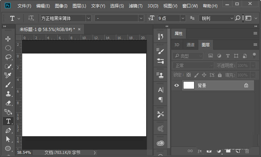Toggle type layer filter
Screen dimensions: 261x157
228,56
